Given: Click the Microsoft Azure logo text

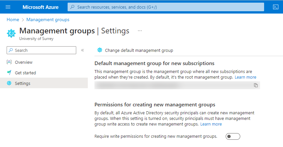Looking at the screenshot, I should click(x=40, y=7).
